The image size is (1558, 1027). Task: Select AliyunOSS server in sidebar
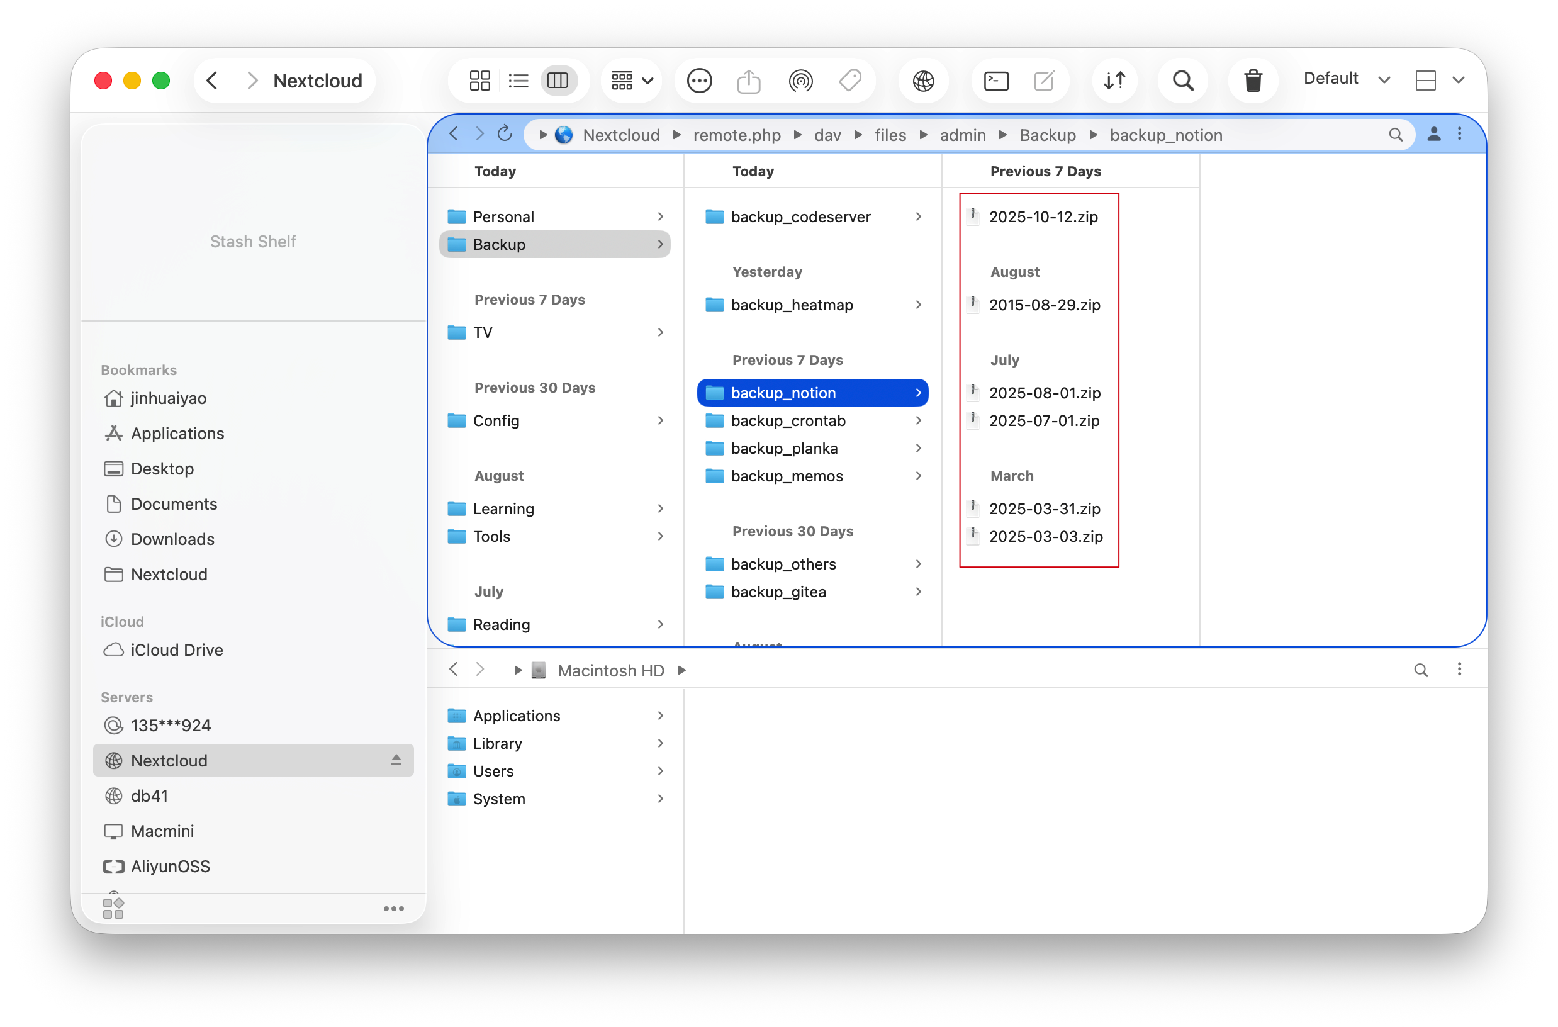point(171,866)
